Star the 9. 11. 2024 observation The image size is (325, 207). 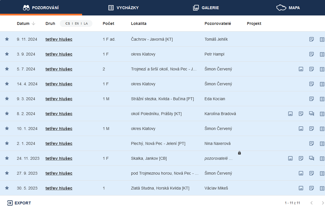7,39
